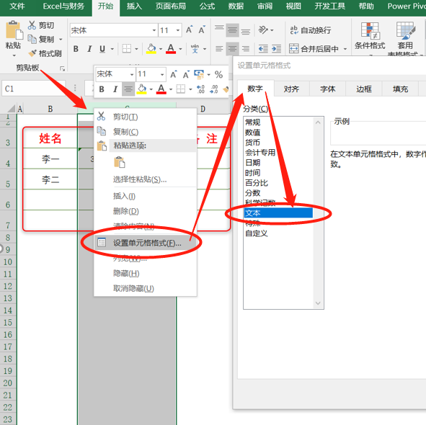Click increase decimal in mini toolbar

(201, 89)
